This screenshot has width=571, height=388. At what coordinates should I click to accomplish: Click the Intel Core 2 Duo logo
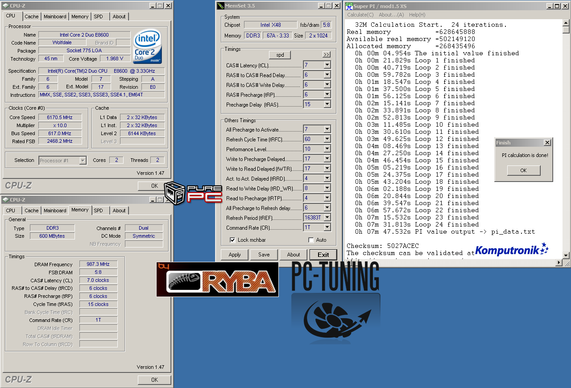coord(148,47)
